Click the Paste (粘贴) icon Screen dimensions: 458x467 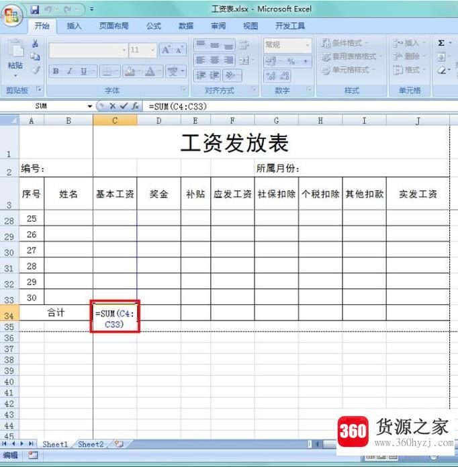tap(15, 49)
